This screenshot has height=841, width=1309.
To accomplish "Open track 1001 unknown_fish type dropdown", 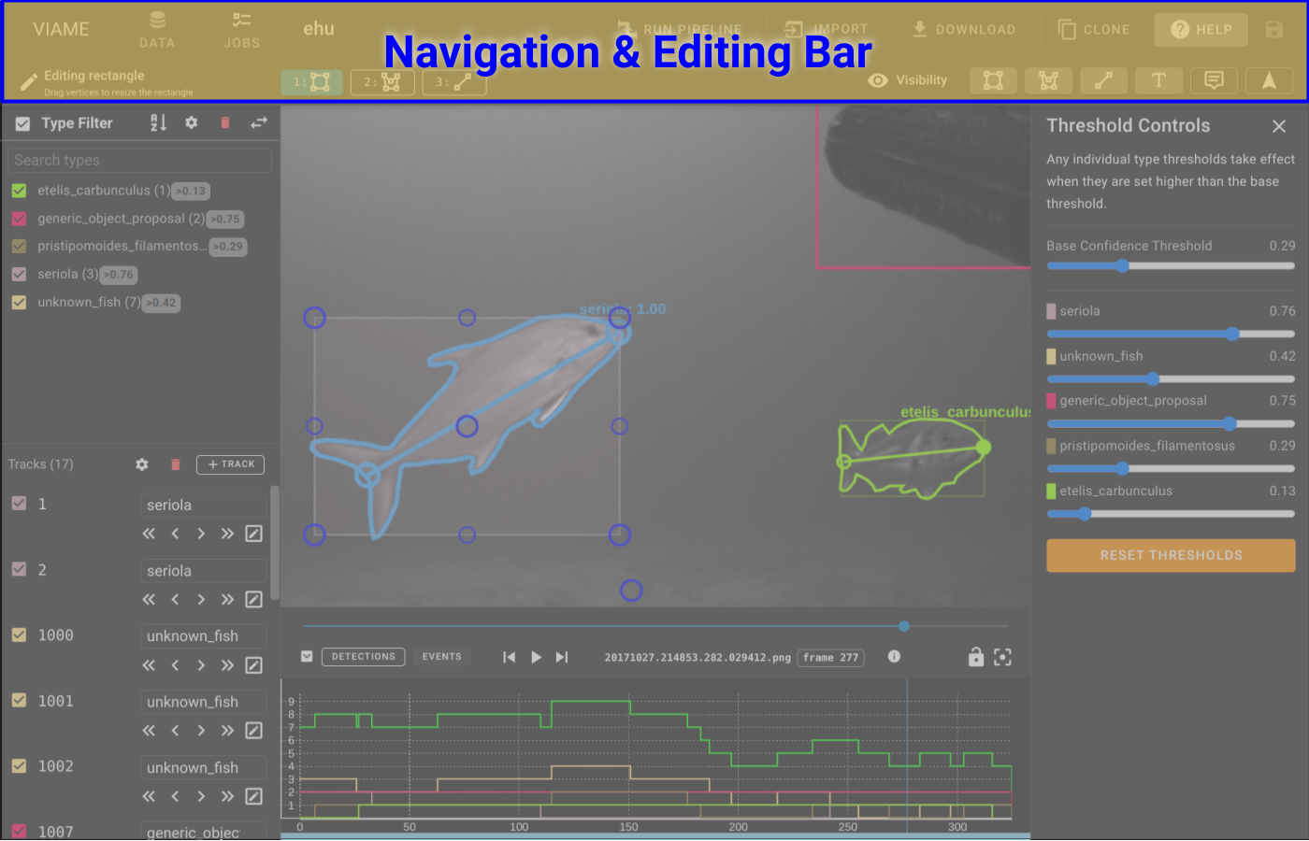I will tap(204, 702).
